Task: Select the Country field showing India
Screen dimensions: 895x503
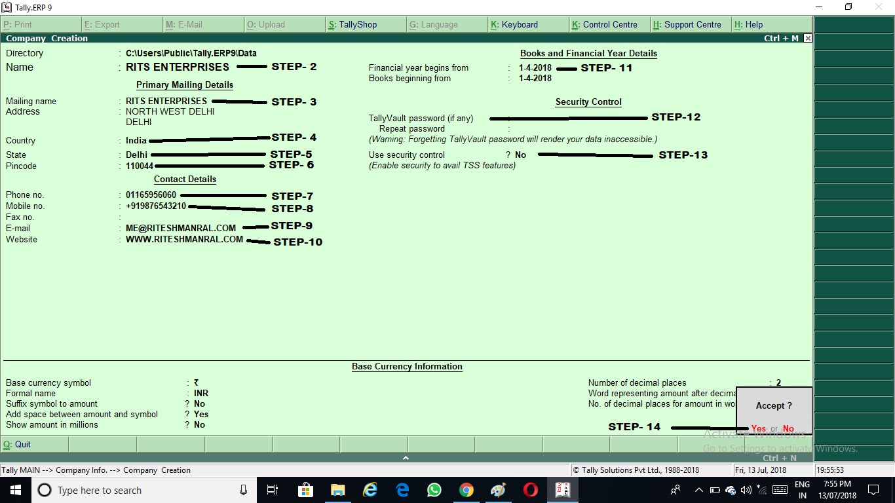Action: tap(136, 141)
